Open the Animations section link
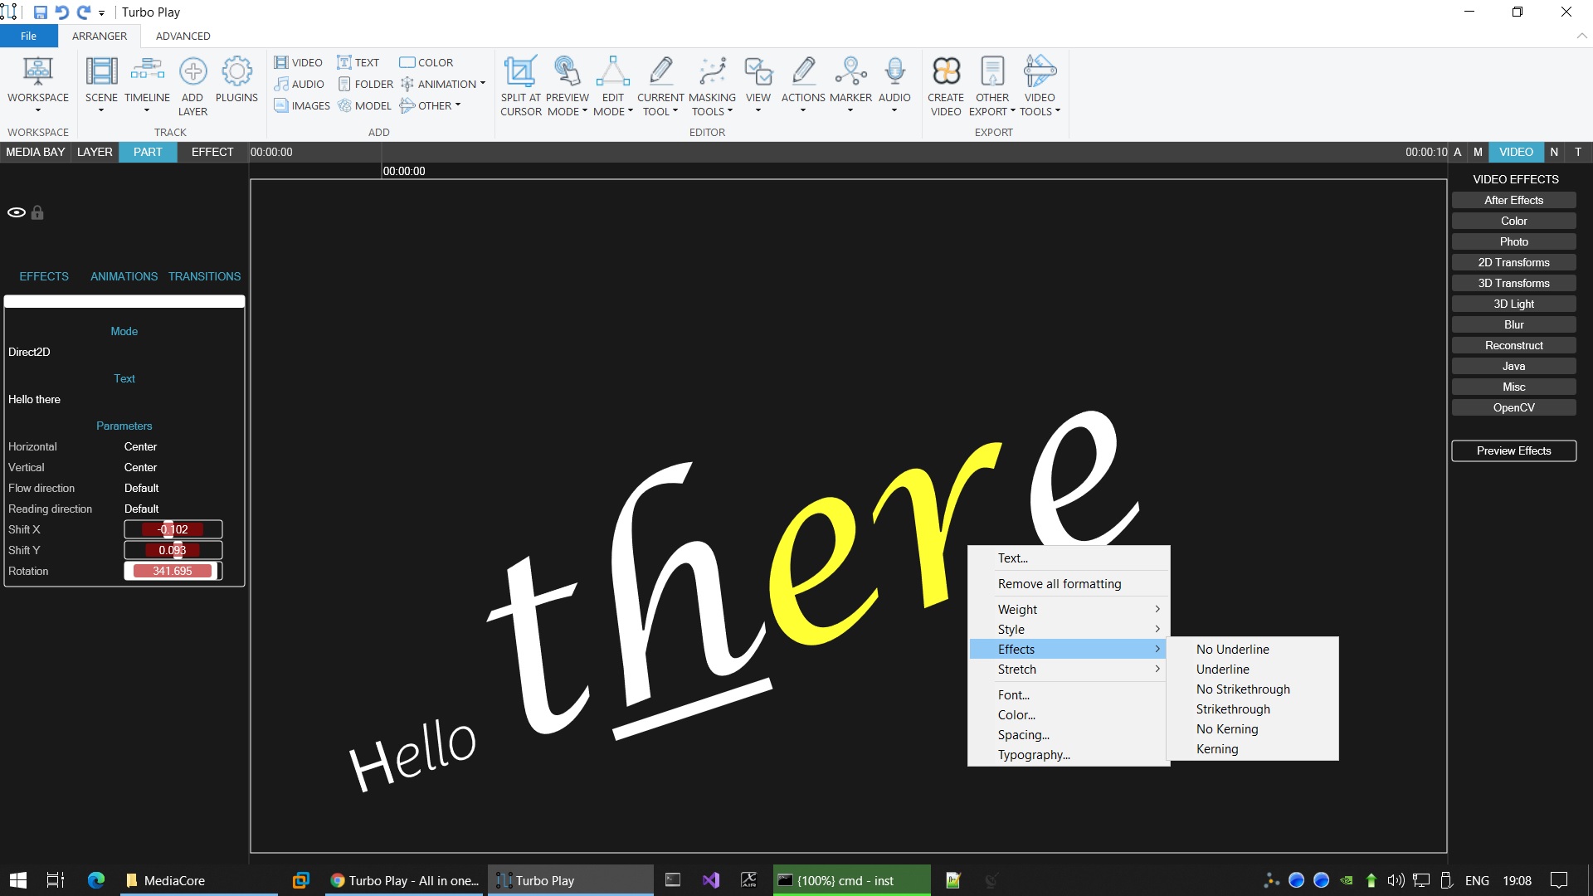Viewport: 1593px width, 896px height. point(124,276)
